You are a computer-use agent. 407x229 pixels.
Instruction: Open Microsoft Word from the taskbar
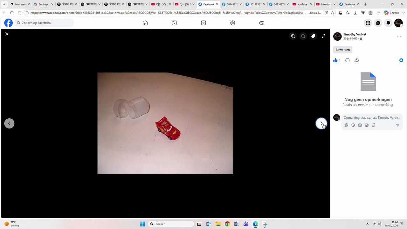click(x=237, y=224)
